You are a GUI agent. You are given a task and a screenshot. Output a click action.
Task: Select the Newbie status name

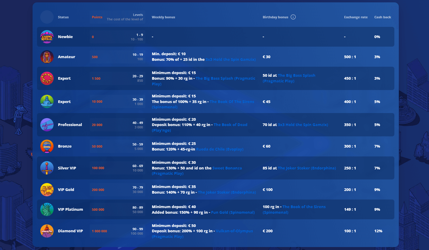(x=65, y=37)
